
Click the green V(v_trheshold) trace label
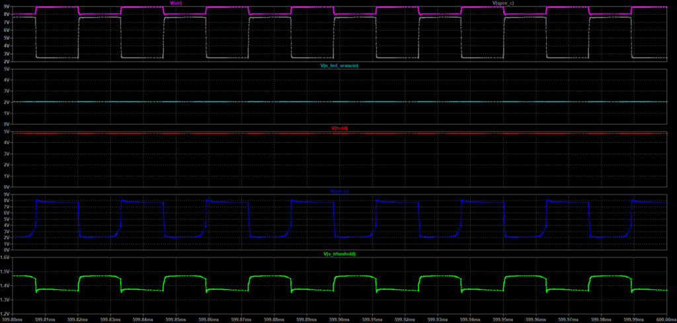(x=339, y=254)
